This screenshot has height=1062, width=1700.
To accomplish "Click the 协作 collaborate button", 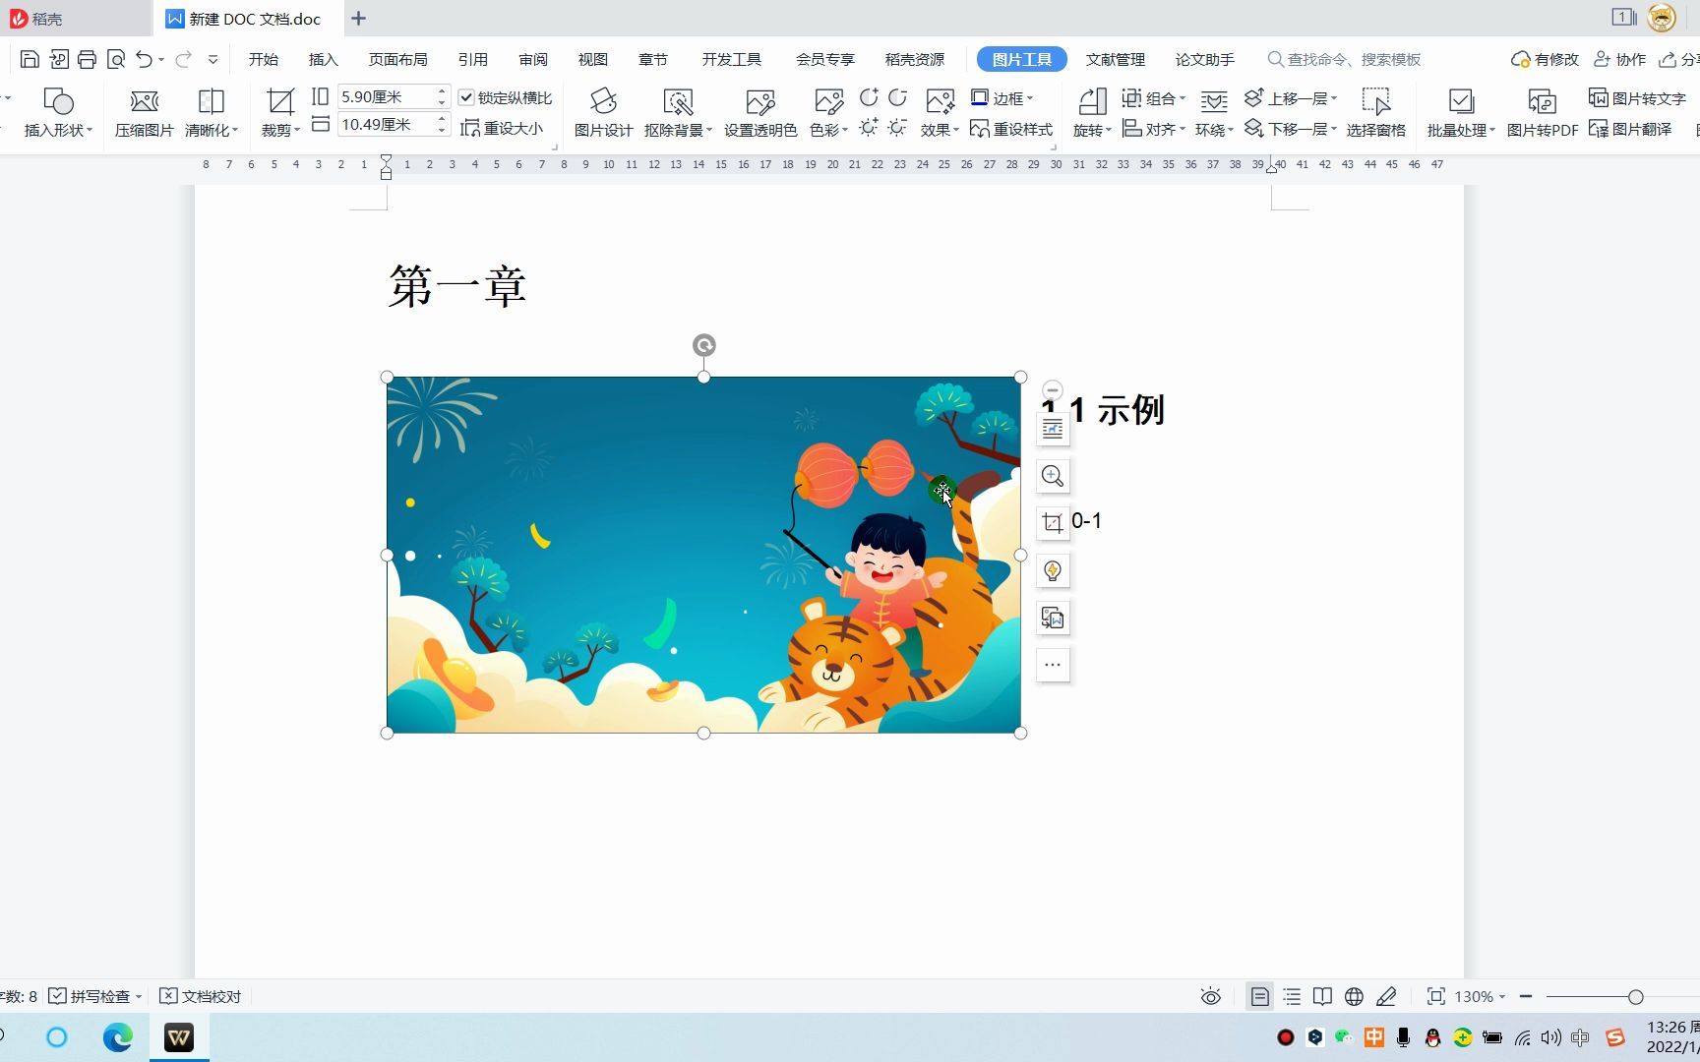I will (x=1619, y=59).
